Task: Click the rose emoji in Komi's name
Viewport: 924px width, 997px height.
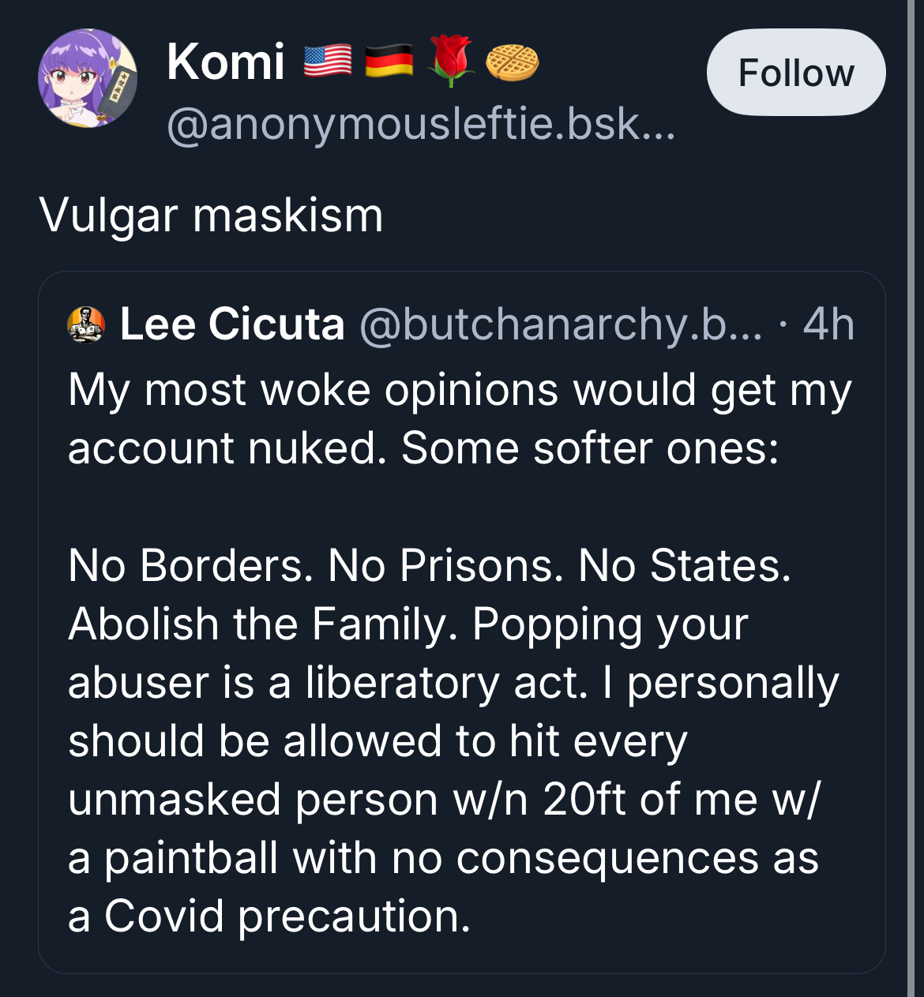Action: pyautogui.click(x=450, y=62)
